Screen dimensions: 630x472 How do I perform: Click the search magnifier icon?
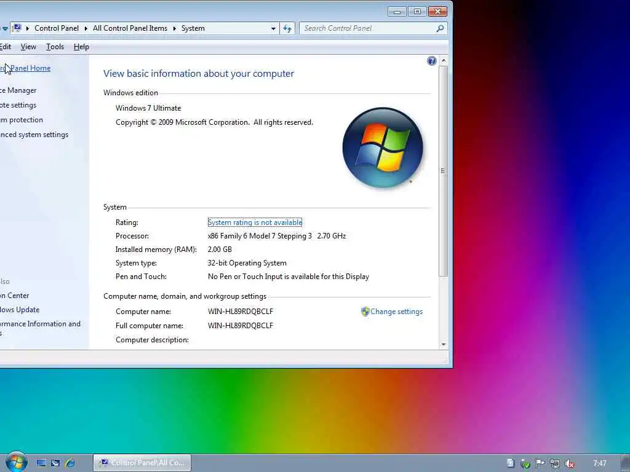(x=440, y=28)
